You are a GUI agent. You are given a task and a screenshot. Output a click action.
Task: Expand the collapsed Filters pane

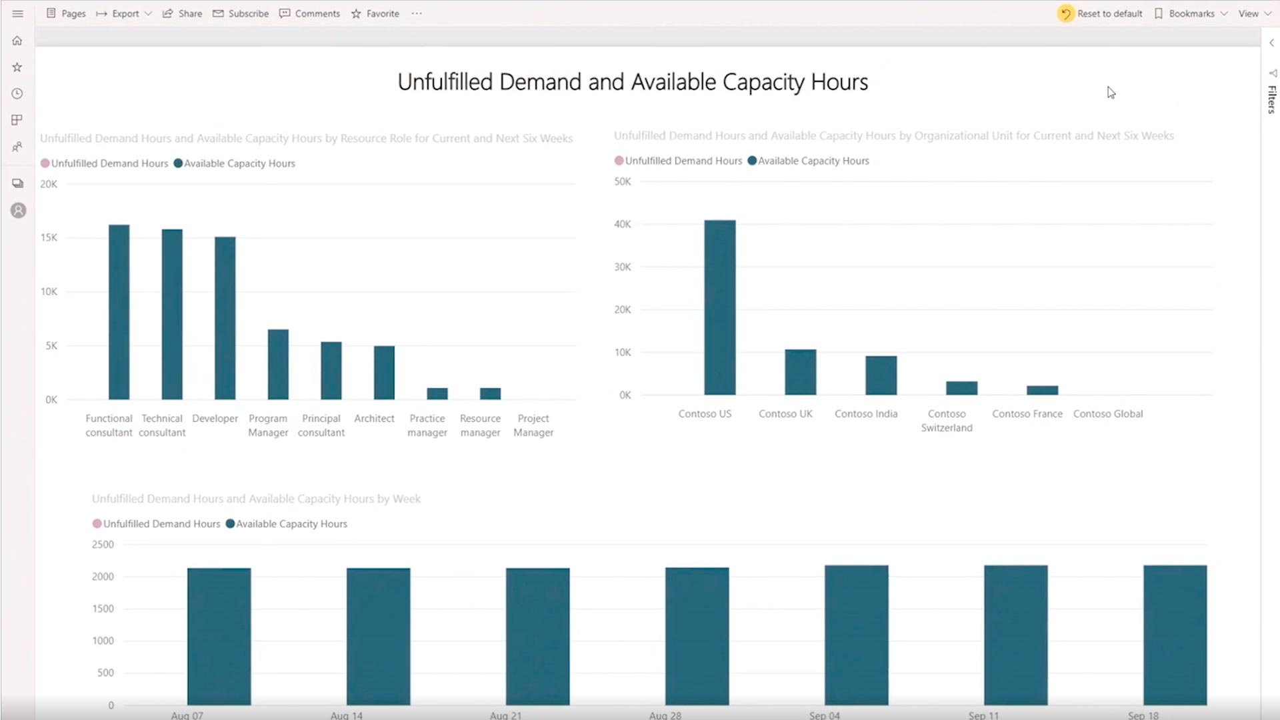(1271, 43)
